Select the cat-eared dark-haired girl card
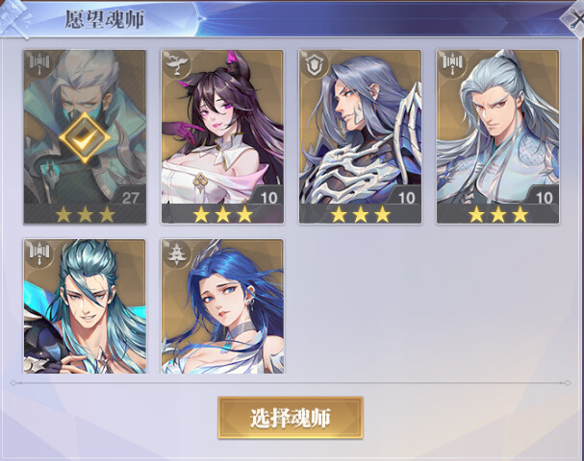The image size is (584, 461). (x=222, y=136)
